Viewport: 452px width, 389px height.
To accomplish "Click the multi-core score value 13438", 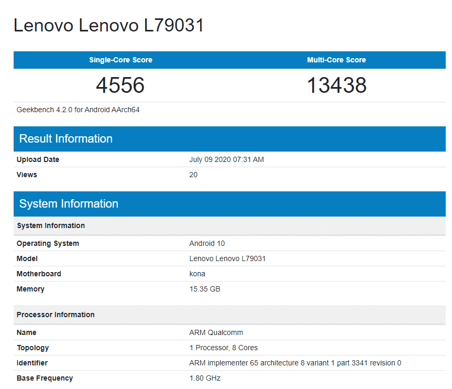I will [x=337, y=85].
